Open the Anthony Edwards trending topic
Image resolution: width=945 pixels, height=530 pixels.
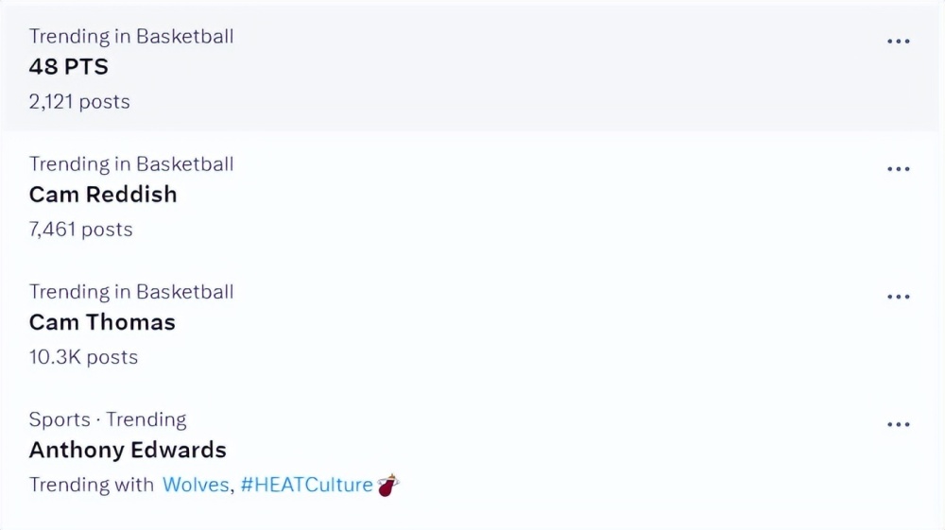coord(128,450)
